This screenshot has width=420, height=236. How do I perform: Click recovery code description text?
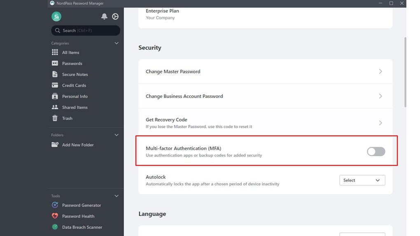199,127
